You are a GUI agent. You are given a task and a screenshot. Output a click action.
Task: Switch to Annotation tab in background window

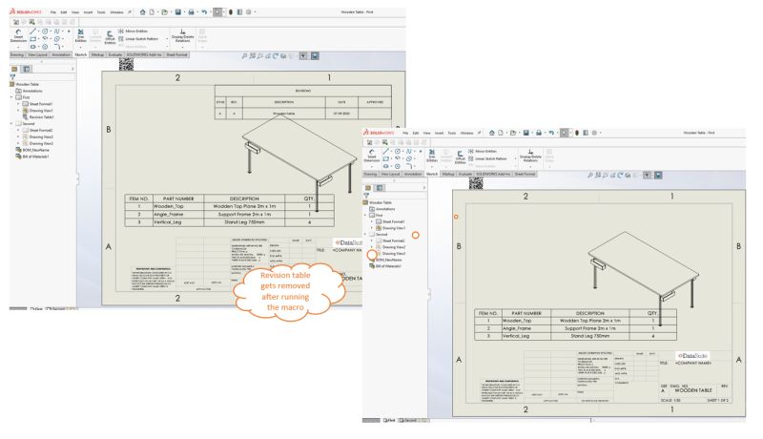click(x=61, y=55)
